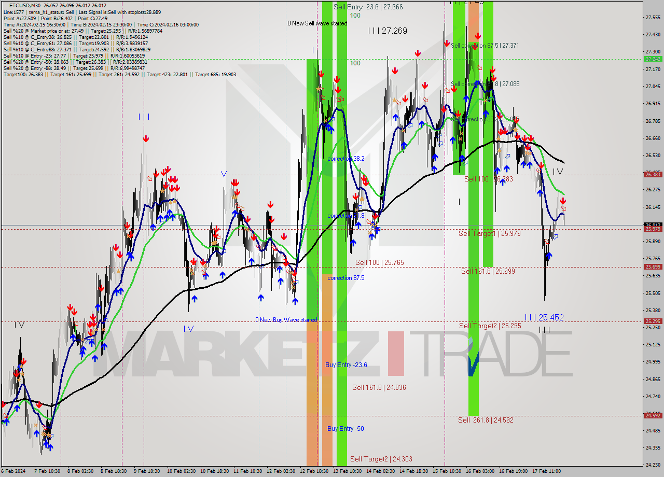Click the 'Sell Entry -23.6 | 27.666' label

(x=368, y=7)
